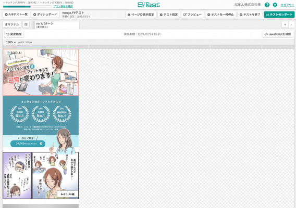This screenshot has height=208, width=296.
Task: Click the left arrow tab scroller
Action: [285, 24]
